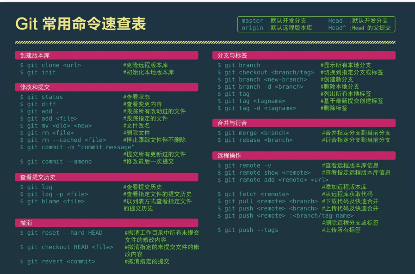Image resolution: width=415 pixels, height=274 pixels.
Task: Click the comment '#从远程库获取代码'
Action: (x=347, y=194)
